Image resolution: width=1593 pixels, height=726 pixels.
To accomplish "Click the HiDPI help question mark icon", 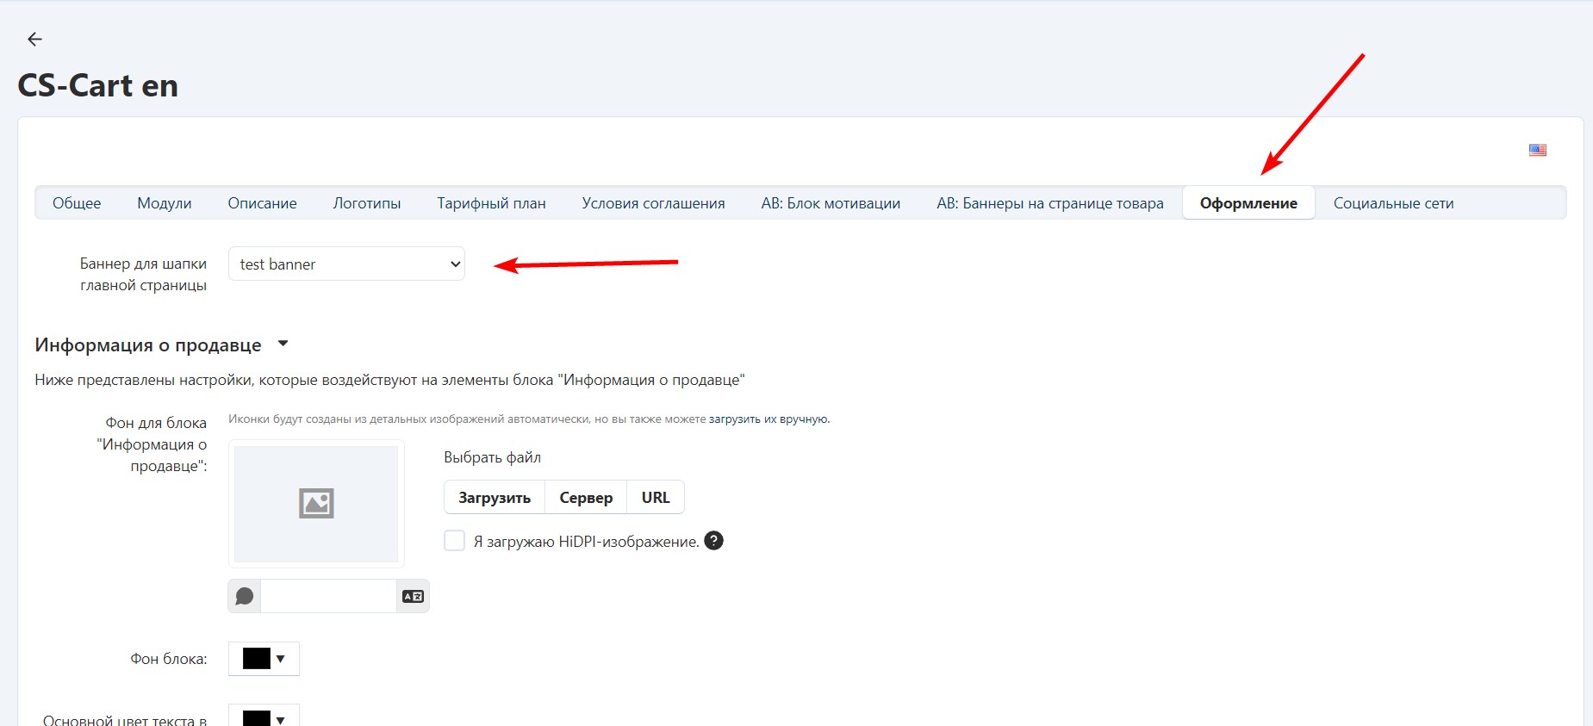I will click(x=713, y=541).
